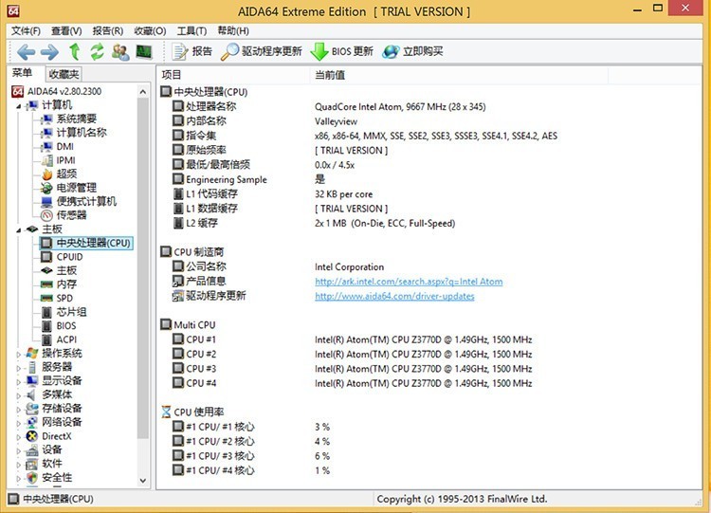Select 传感器 sensor item in tree
The image size is (711, 513).
click(72, 215)
